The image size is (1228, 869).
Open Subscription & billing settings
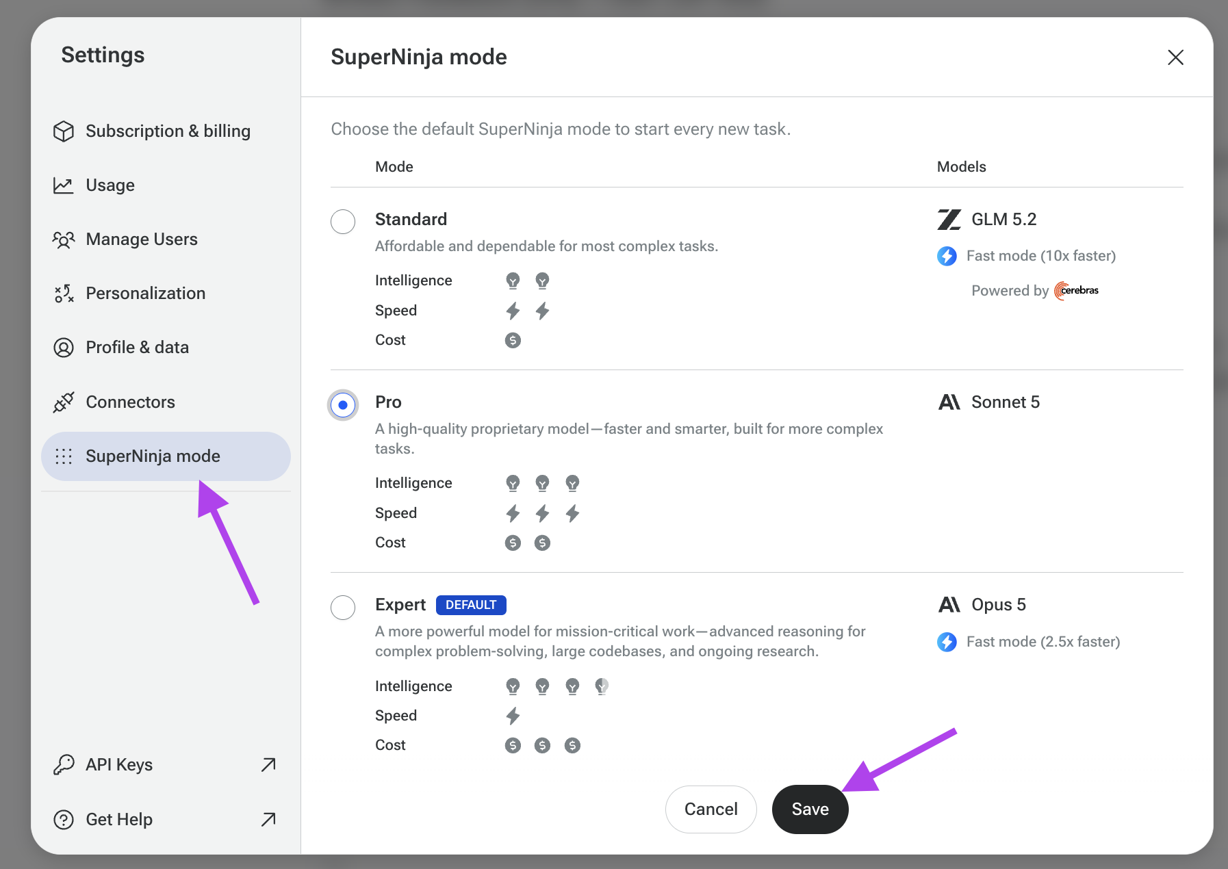166,131
